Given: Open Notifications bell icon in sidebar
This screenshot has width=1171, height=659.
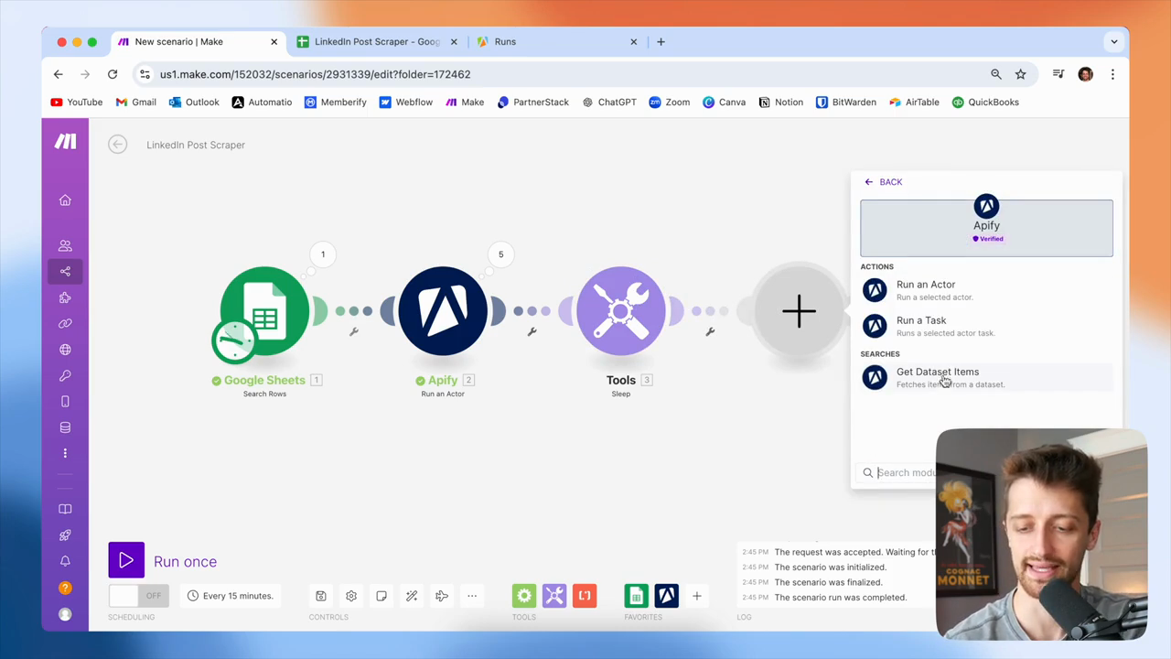Looking at the screenshot, I should pyautogui.click(x=65, y=561).
